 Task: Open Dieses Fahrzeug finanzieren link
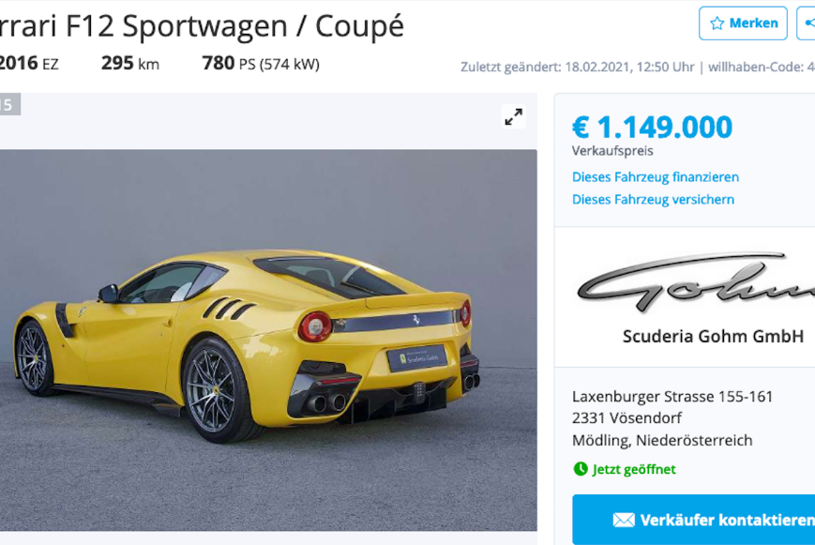[655, 176]
